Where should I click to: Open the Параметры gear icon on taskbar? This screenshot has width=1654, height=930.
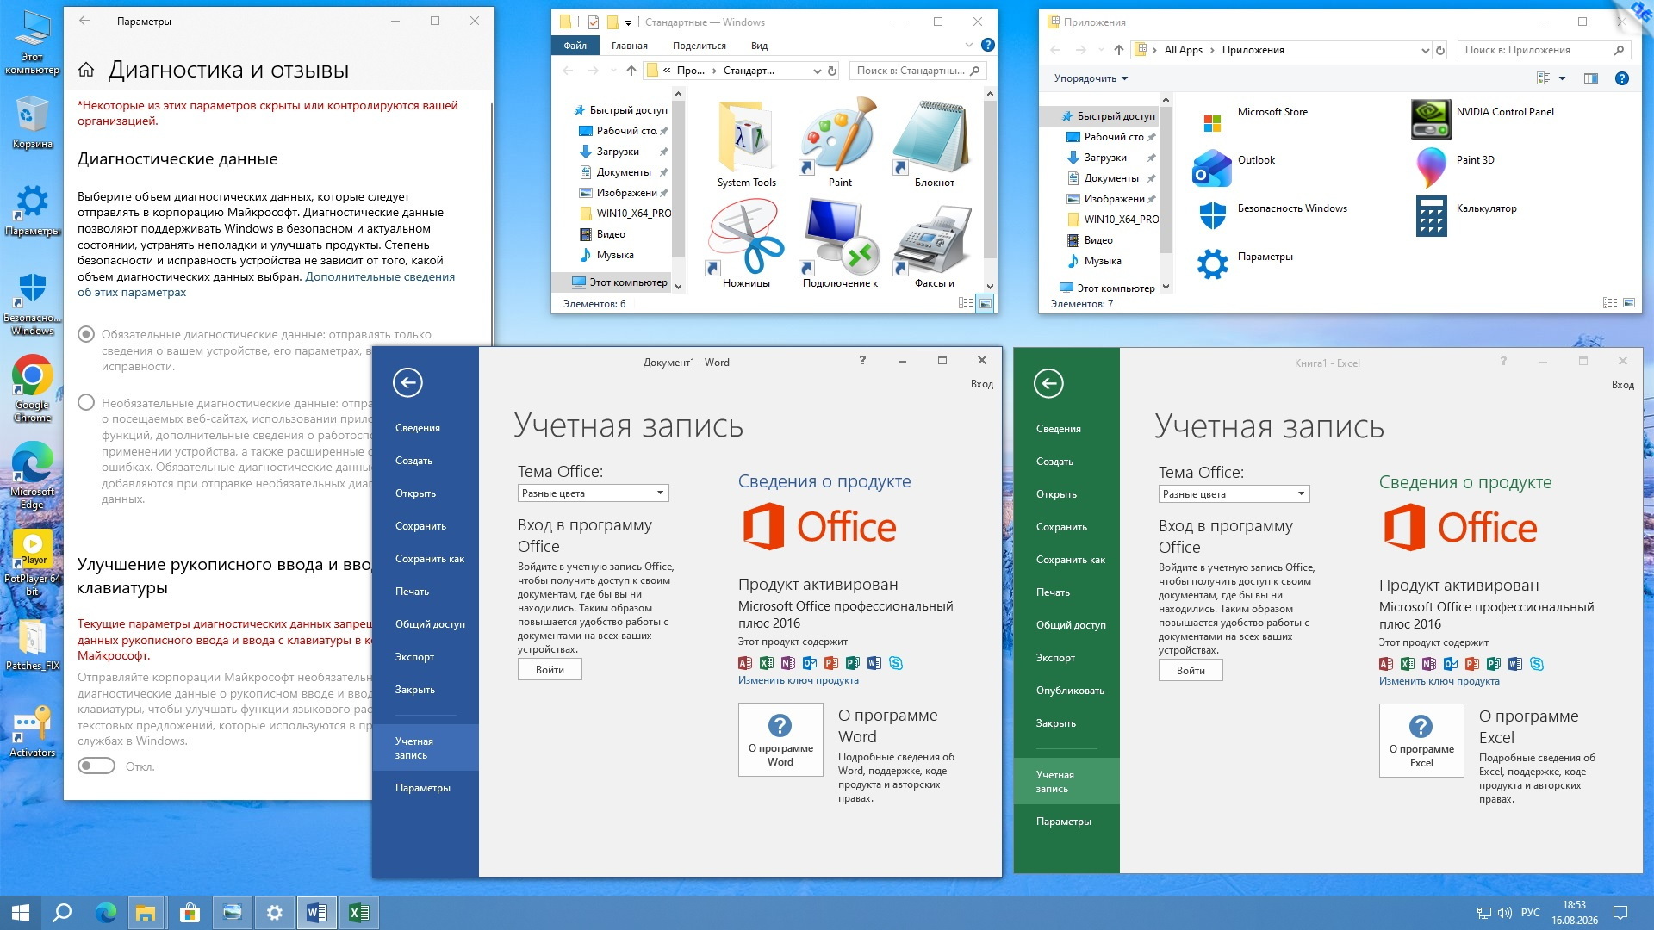(274, 913)
